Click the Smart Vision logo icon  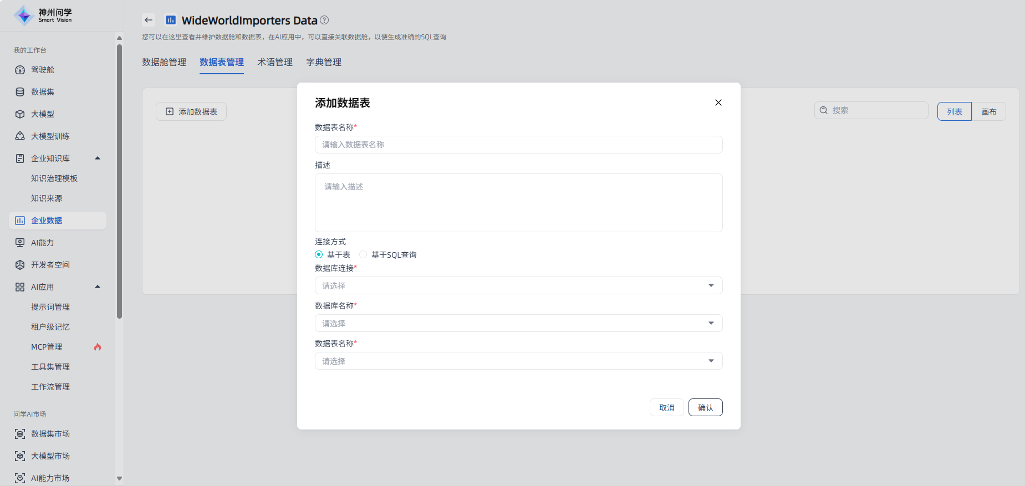pos(24,16)
